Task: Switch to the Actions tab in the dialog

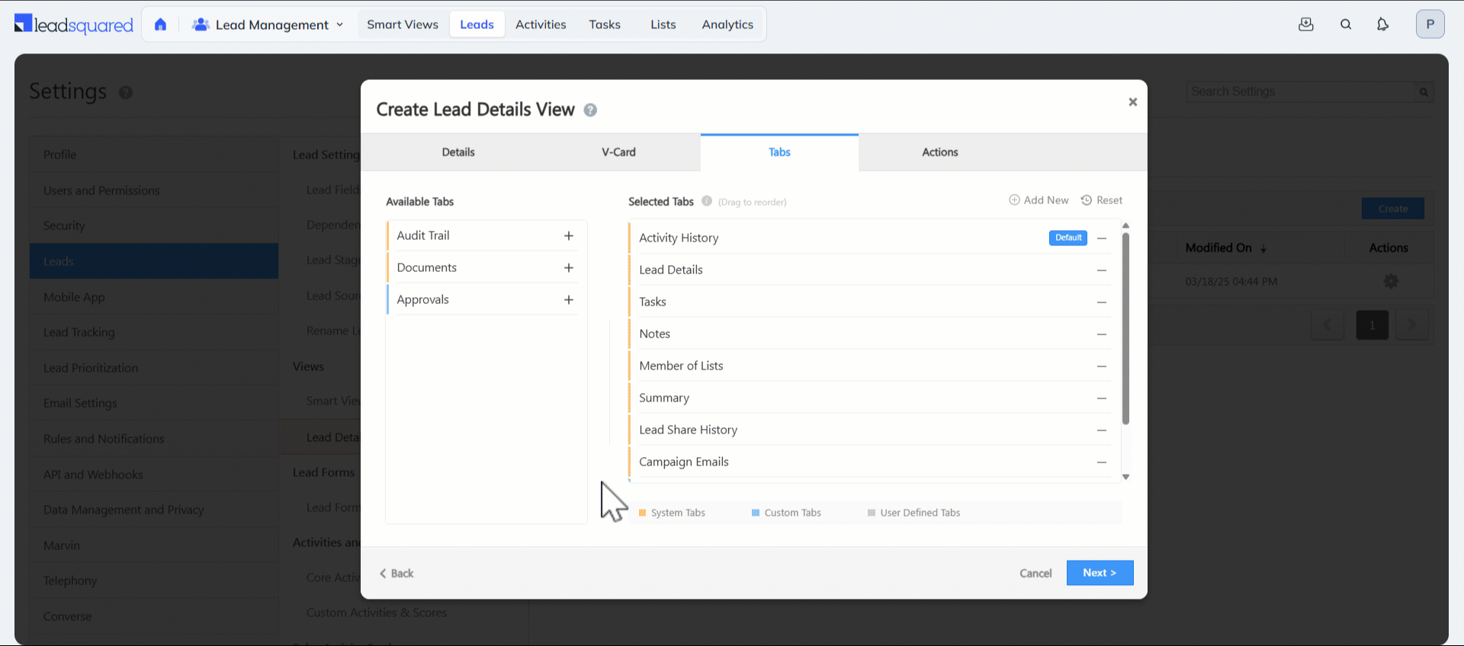Action: point(940,152)
